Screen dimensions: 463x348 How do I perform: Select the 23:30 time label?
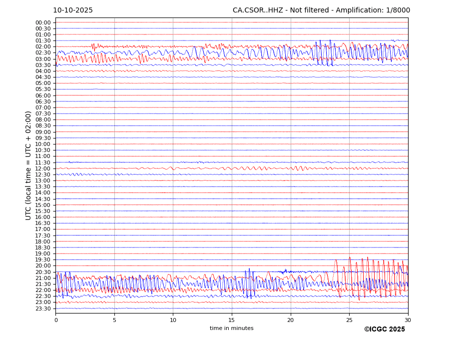click(x=43, y=308)
